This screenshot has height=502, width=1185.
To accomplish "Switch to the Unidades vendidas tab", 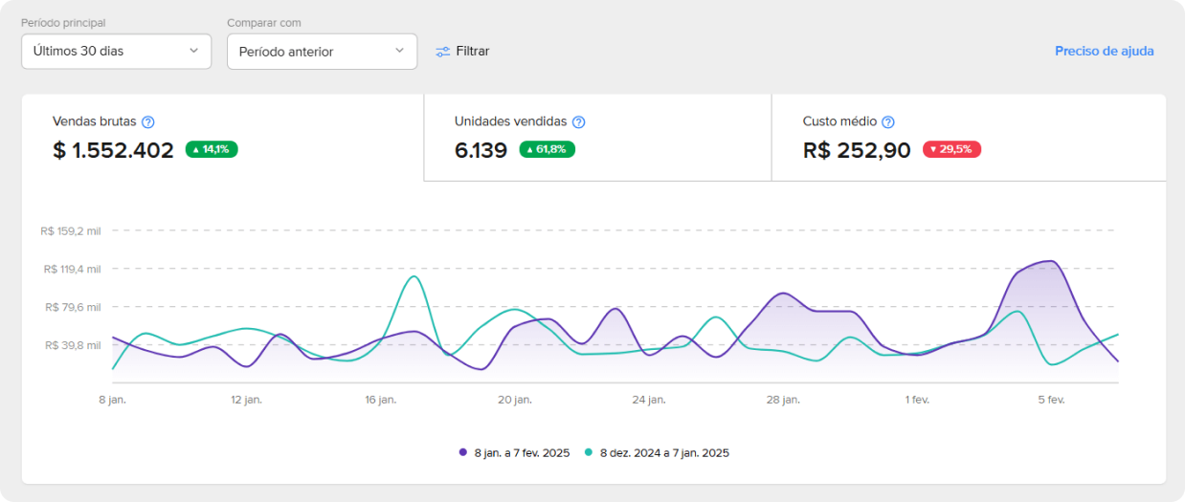I will pyautogui.click(x=597, y=137).
